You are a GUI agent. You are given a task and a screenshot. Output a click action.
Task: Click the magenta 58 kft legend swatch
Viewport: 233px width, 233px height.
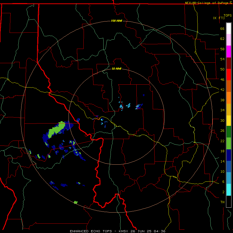pos(229,52)
